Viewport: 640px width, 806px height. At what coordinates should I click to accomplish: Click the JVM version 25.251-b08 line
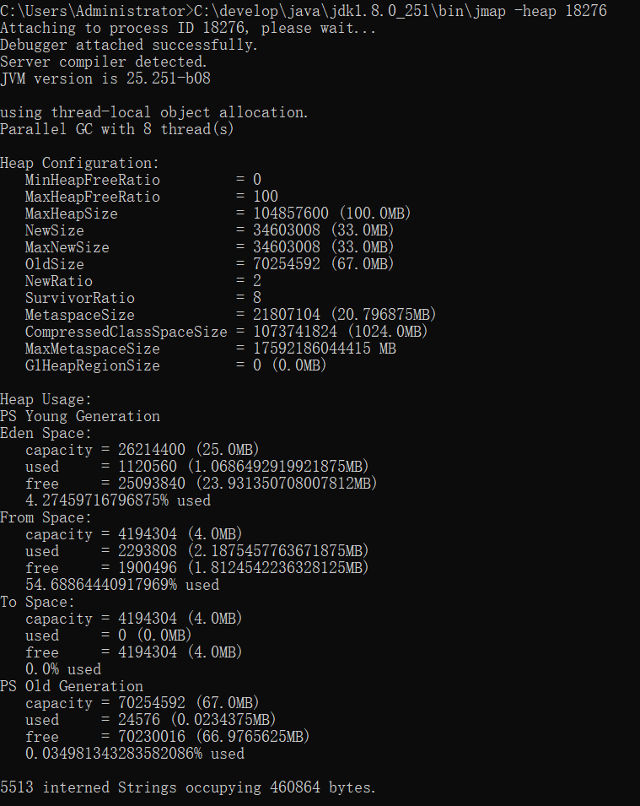(105, 78)
